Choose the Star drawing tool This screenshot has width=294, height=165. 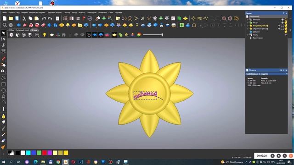[x=3, y=97]
